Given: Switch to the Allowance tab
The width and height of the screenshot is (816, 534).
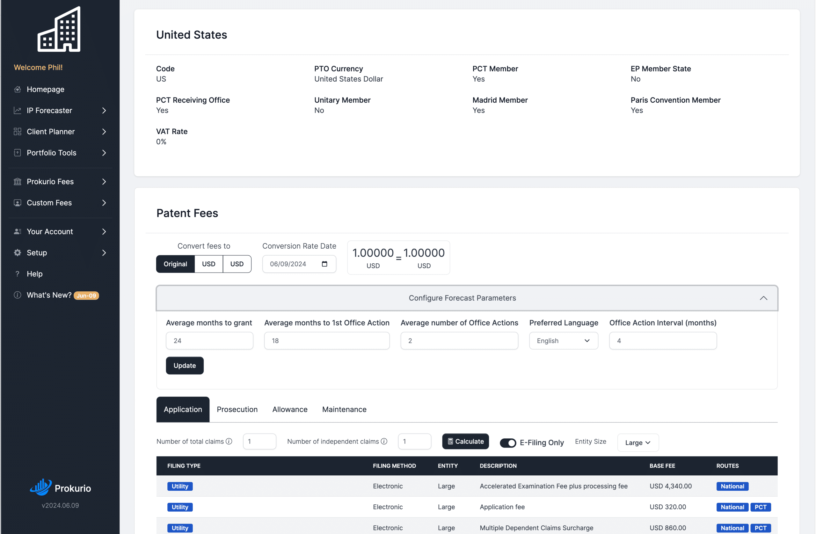Looking at the screenshot, I should click(290, 409).
